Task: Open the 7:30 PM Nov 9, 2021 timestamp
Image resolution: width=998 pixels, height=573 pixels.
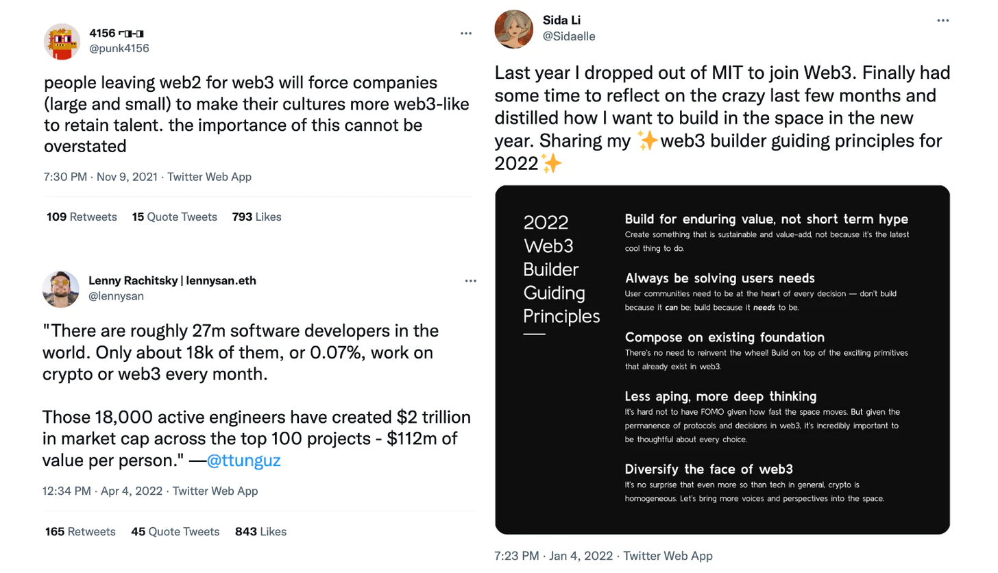Action: click(x=100, y=177)
